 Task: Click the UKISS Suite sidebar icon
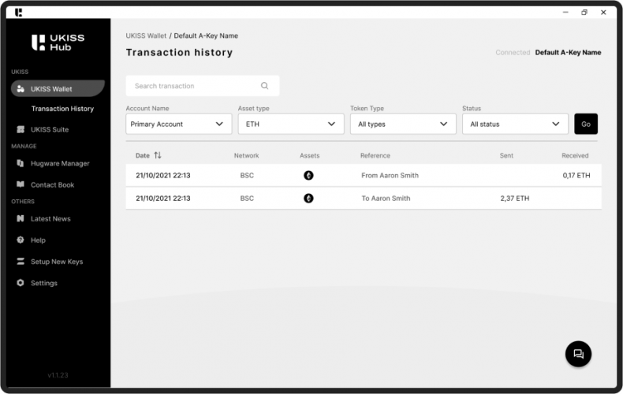[21, 129]
